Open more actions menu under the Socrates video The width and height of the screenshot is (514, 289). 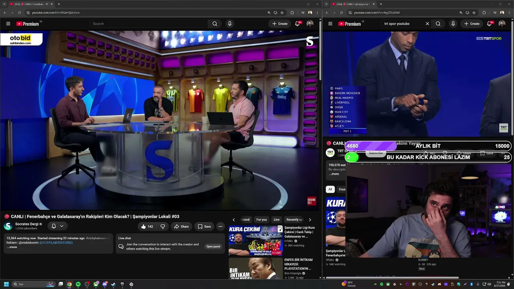click(x=220, y=226)
